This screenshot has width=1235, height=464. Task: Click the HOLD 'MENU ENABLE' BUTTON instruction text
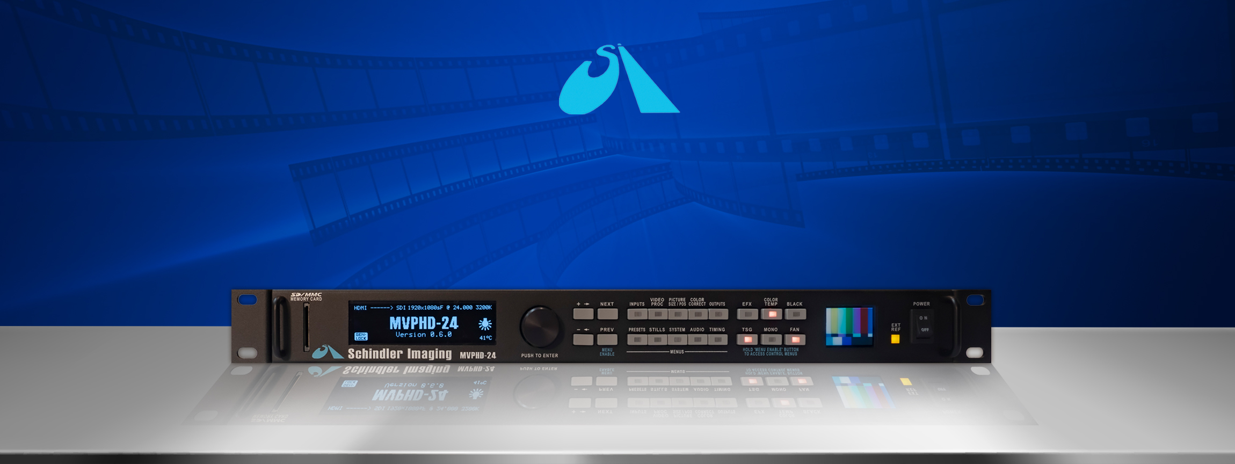771,352
